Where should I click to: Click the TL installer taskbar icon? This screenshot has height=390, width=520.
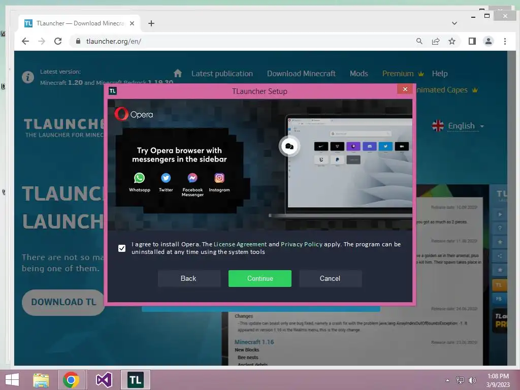click(135, 380)
